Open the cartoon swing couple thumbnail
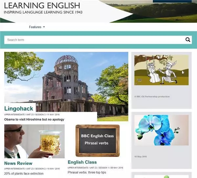The width and height of the screenshot is (197, 178). pos(161,70)
